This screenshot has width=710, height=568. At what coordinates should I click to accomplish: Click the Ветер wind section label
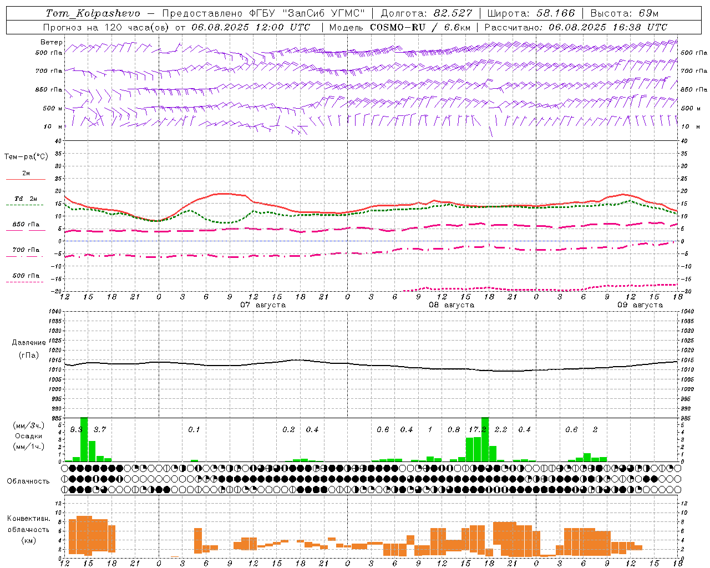(51, 42)
